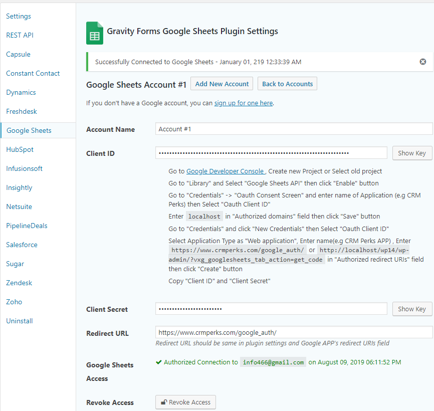Switch to the Zoho tab
The width and height of the screenshot is (434, 411).
point(14,302)
